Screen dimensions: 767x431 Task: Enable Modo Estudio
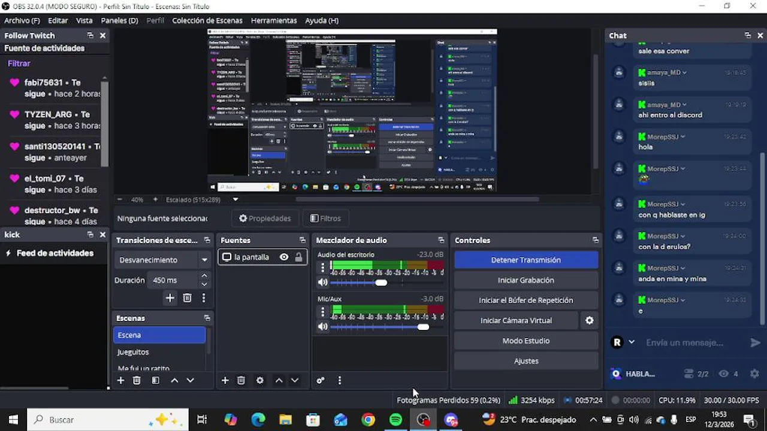(x=526, y=341)
